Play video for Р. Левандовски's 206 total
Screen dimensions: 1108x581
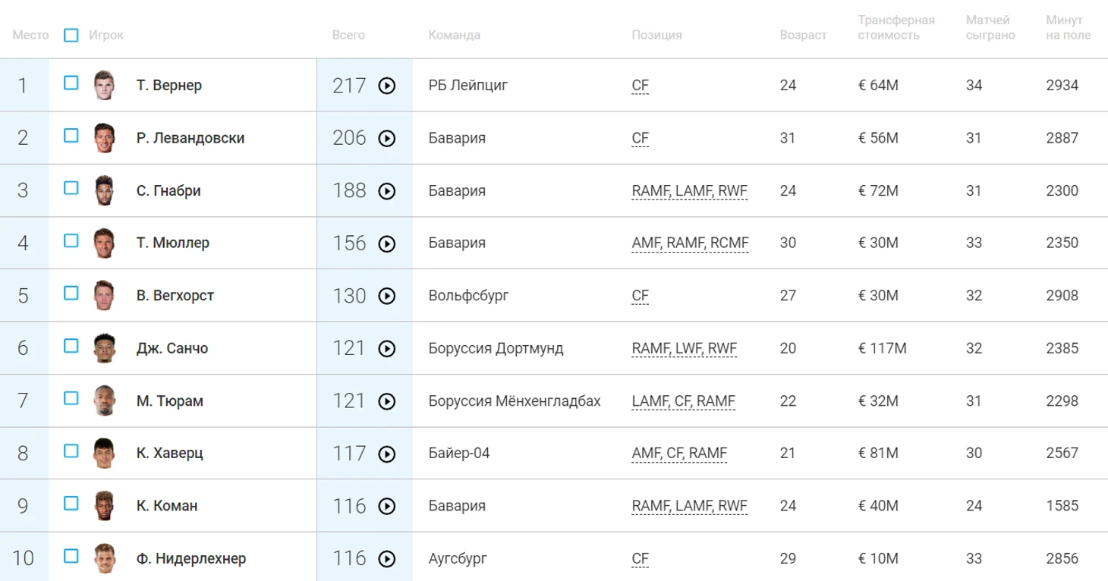click(x=387, y=139)
